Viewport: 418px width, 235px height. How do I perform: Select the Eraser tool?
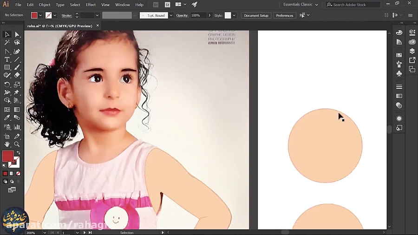(17, 75)
